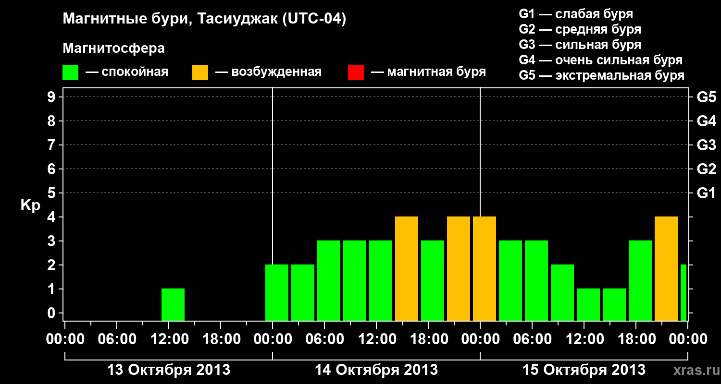
Task: Click the green bar at 03:00 on 14 October
Action: pos(303,292)
